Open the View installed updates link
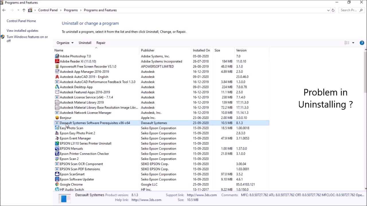The width and height of the screenshot is (367, 206). pos(22,31)
